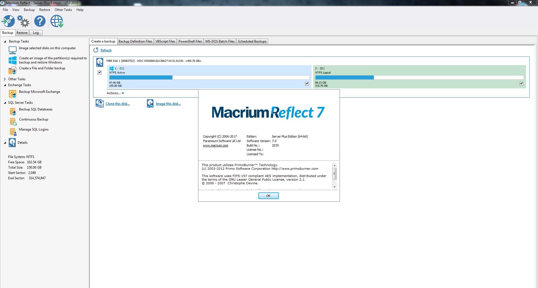
Task: Click the Continuous Backup database icon
Action: point(13,122)
